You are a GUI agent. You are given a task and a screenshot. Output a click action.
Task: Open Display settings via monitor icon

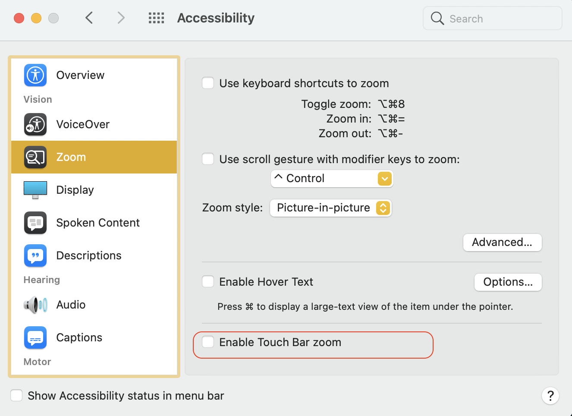(x=35, y=190)
